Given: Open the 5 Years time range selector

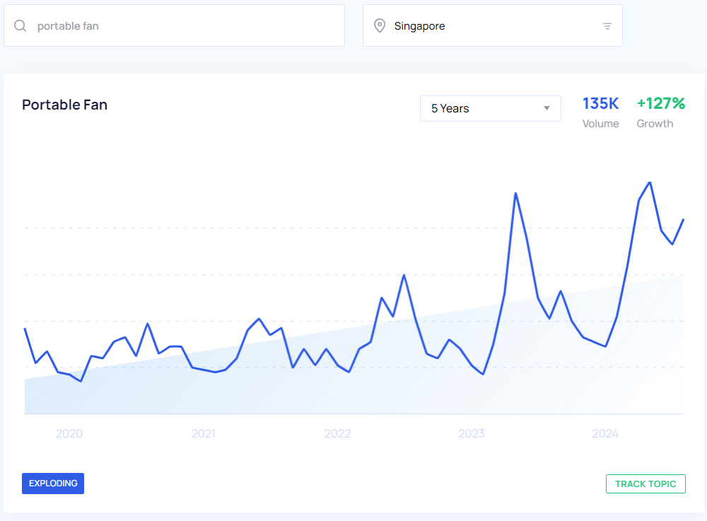Looking at the screenshot, I should click(x=489, y=108).
